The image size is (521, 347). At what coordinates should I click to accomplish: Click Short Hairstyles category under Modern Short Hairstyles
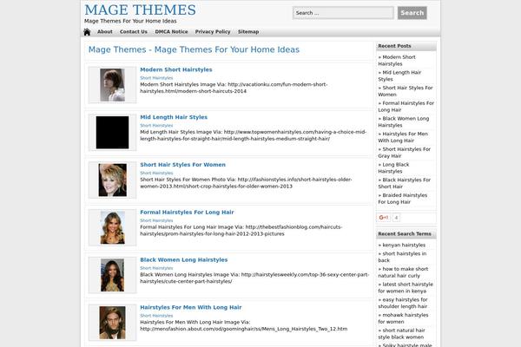pos(156,78)
